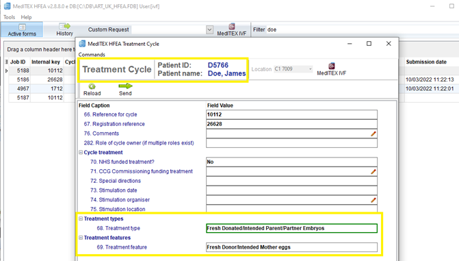The width and height of the screenshot is (459, 261).
Task: Select row with Job ID 4967
Action: 23,88
